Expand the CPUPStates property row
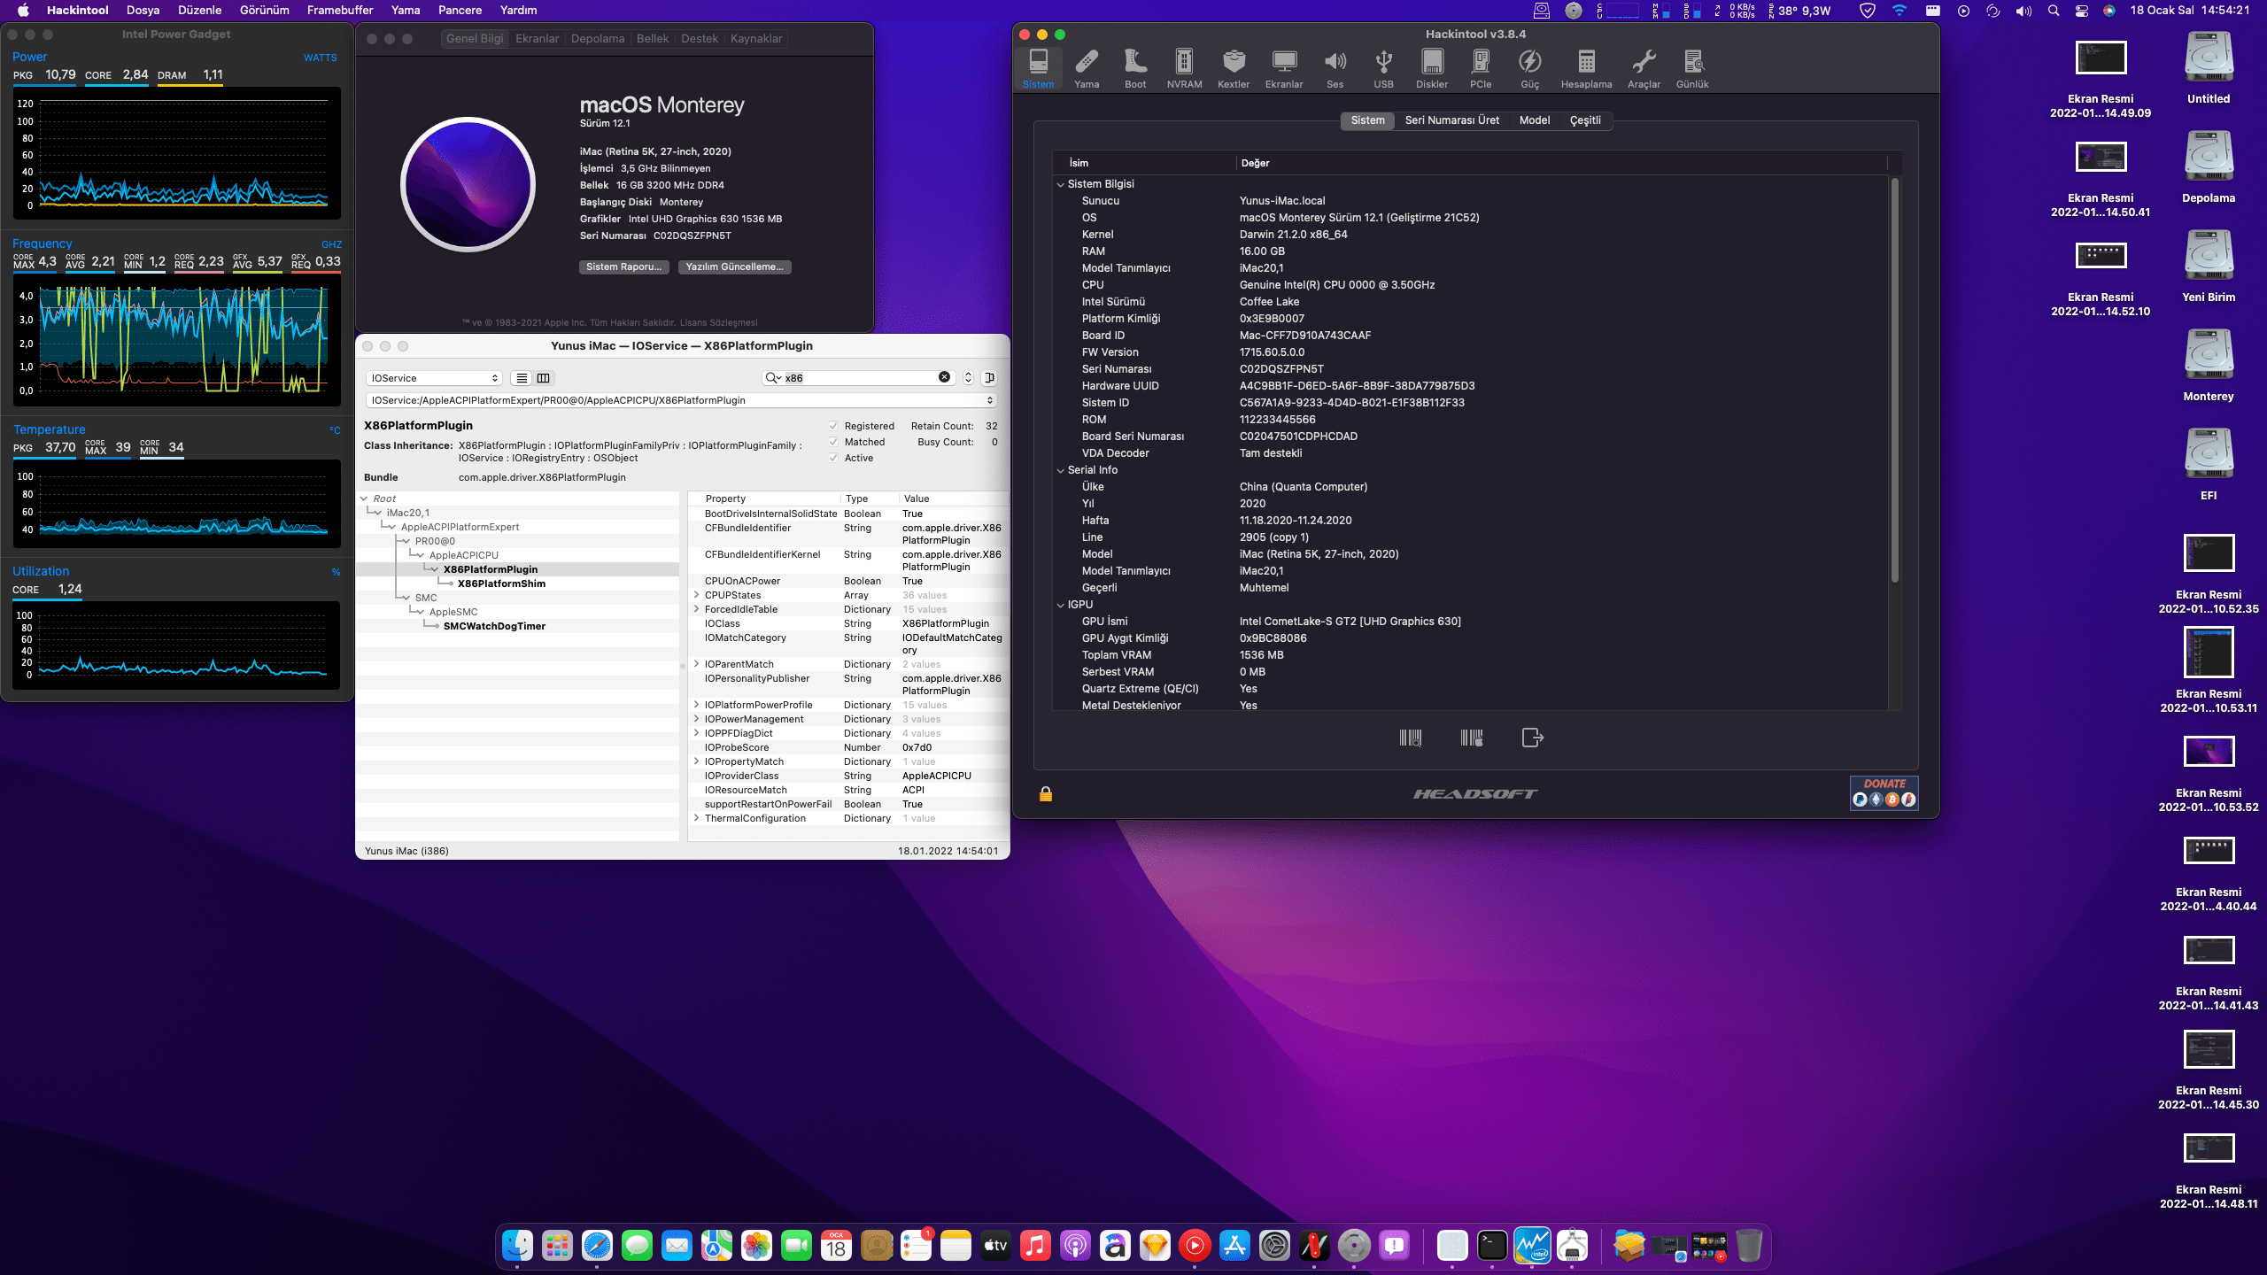Viewport: 2267px width, 1275px height. click(696, 595)
